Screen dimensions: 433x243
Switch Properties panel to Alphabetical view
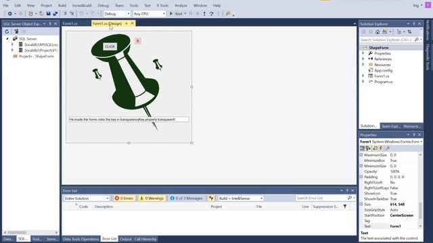[368, 148]
